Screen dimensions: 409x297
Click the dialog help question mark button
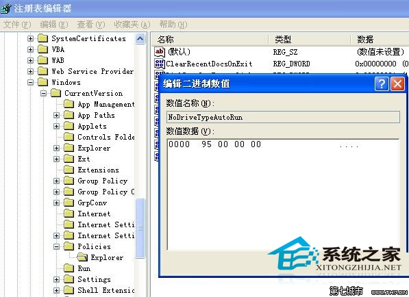click(382, 84)
